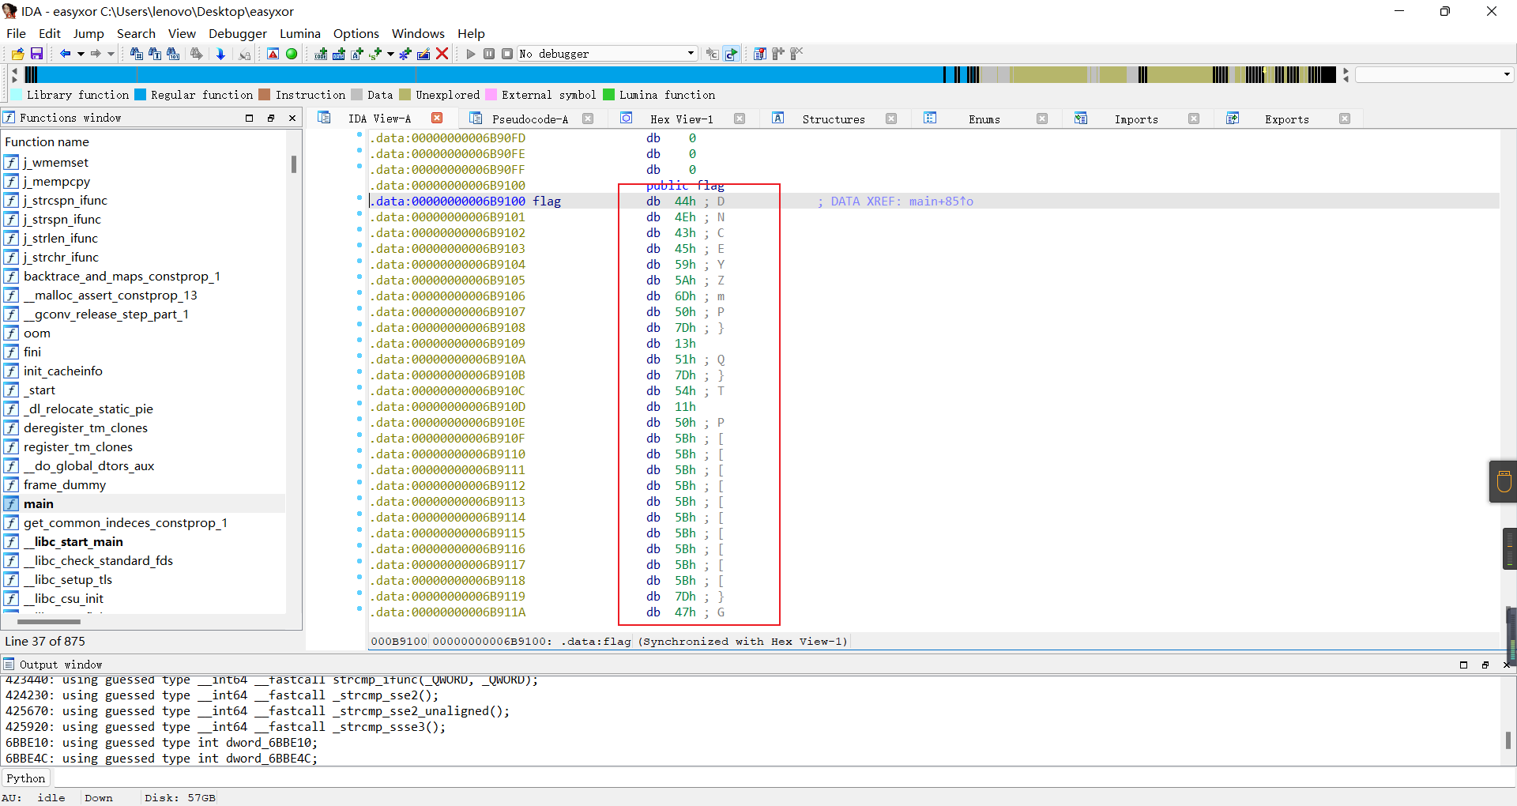1517x806 pixels.
Task: Click the Python button in output bar
Action: click(x=26, y=778)
